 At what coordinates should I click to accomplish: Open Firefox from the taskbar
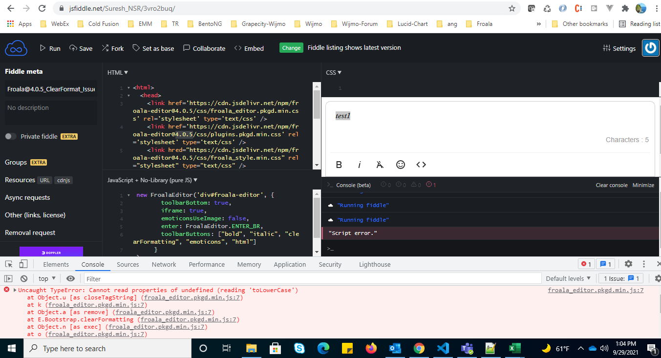[371, 348]
